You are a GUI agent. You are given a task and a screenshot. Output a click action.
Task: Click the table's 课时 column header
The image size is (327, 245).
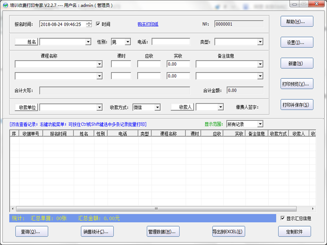pyautogui.click(x=193, y=134)
